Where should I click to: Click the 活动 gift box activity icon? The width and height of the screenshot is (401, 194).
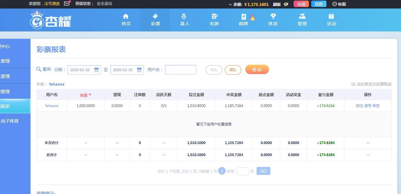[x=331, y=16]
